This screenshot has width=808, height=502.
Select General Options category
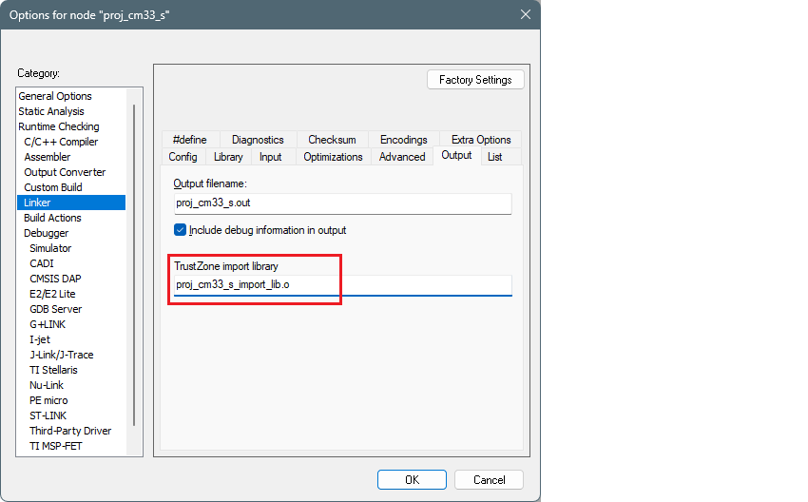[x=55, y=96]
